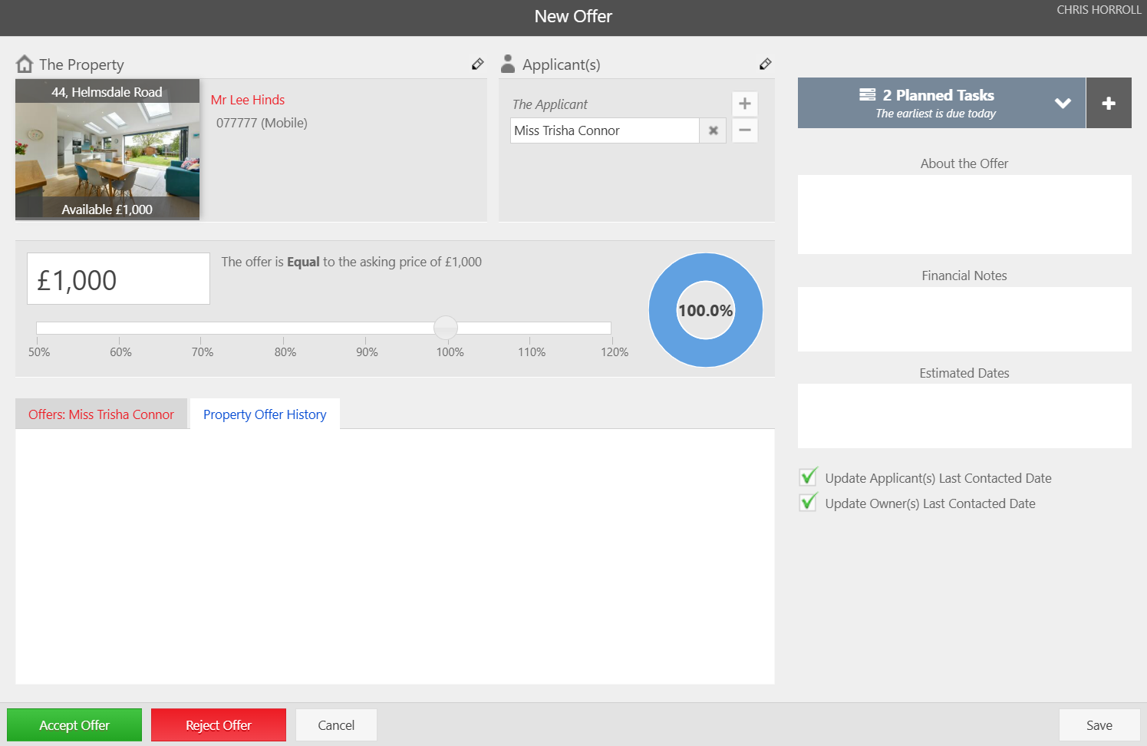Click the green Accept Offer button
1147x746 pixels.
tap(74, 725)
